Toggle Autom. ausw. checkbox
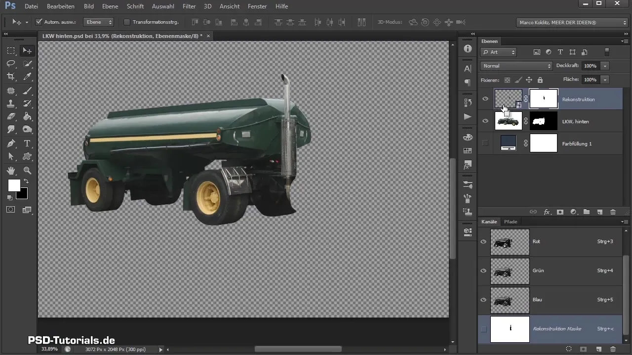Screen dimensions: 632x355 click(39, 22)
